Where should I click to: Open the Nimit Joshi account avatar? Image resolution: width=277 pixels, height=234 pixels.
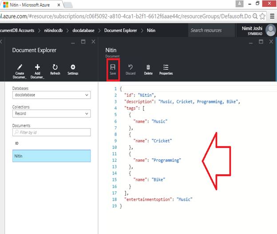pyautogui.click(x=271, y=30)
